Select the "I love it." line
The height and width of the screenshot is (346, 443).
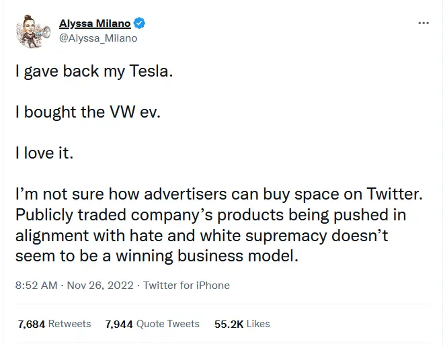pos(44,153)
